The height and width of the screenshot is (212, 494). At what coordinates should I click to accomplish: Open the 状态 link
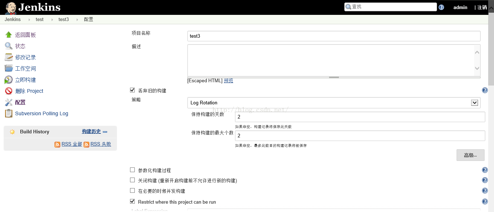pos(20,46)
